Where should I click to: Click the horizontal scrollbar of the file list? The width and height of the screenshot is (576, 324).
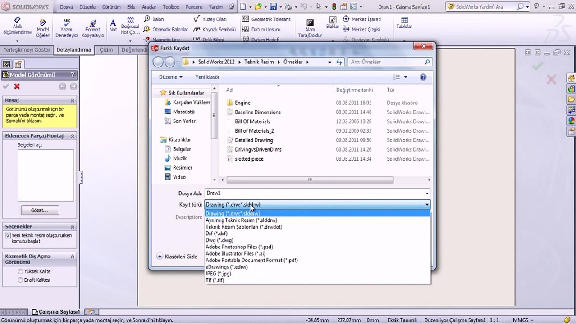(x=310, y=180)
